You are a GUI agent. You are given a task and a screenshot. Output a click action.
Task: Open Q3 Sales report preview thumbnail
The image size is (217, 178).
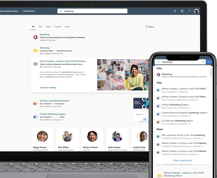pos(141,103)
